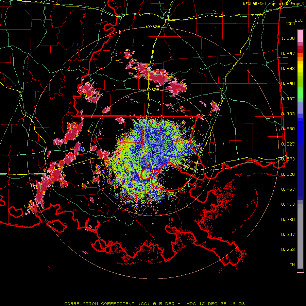This screenshot has height=306, width=306.
Task: Click the 50 NMI range ring label
Action: click(153, 90)
